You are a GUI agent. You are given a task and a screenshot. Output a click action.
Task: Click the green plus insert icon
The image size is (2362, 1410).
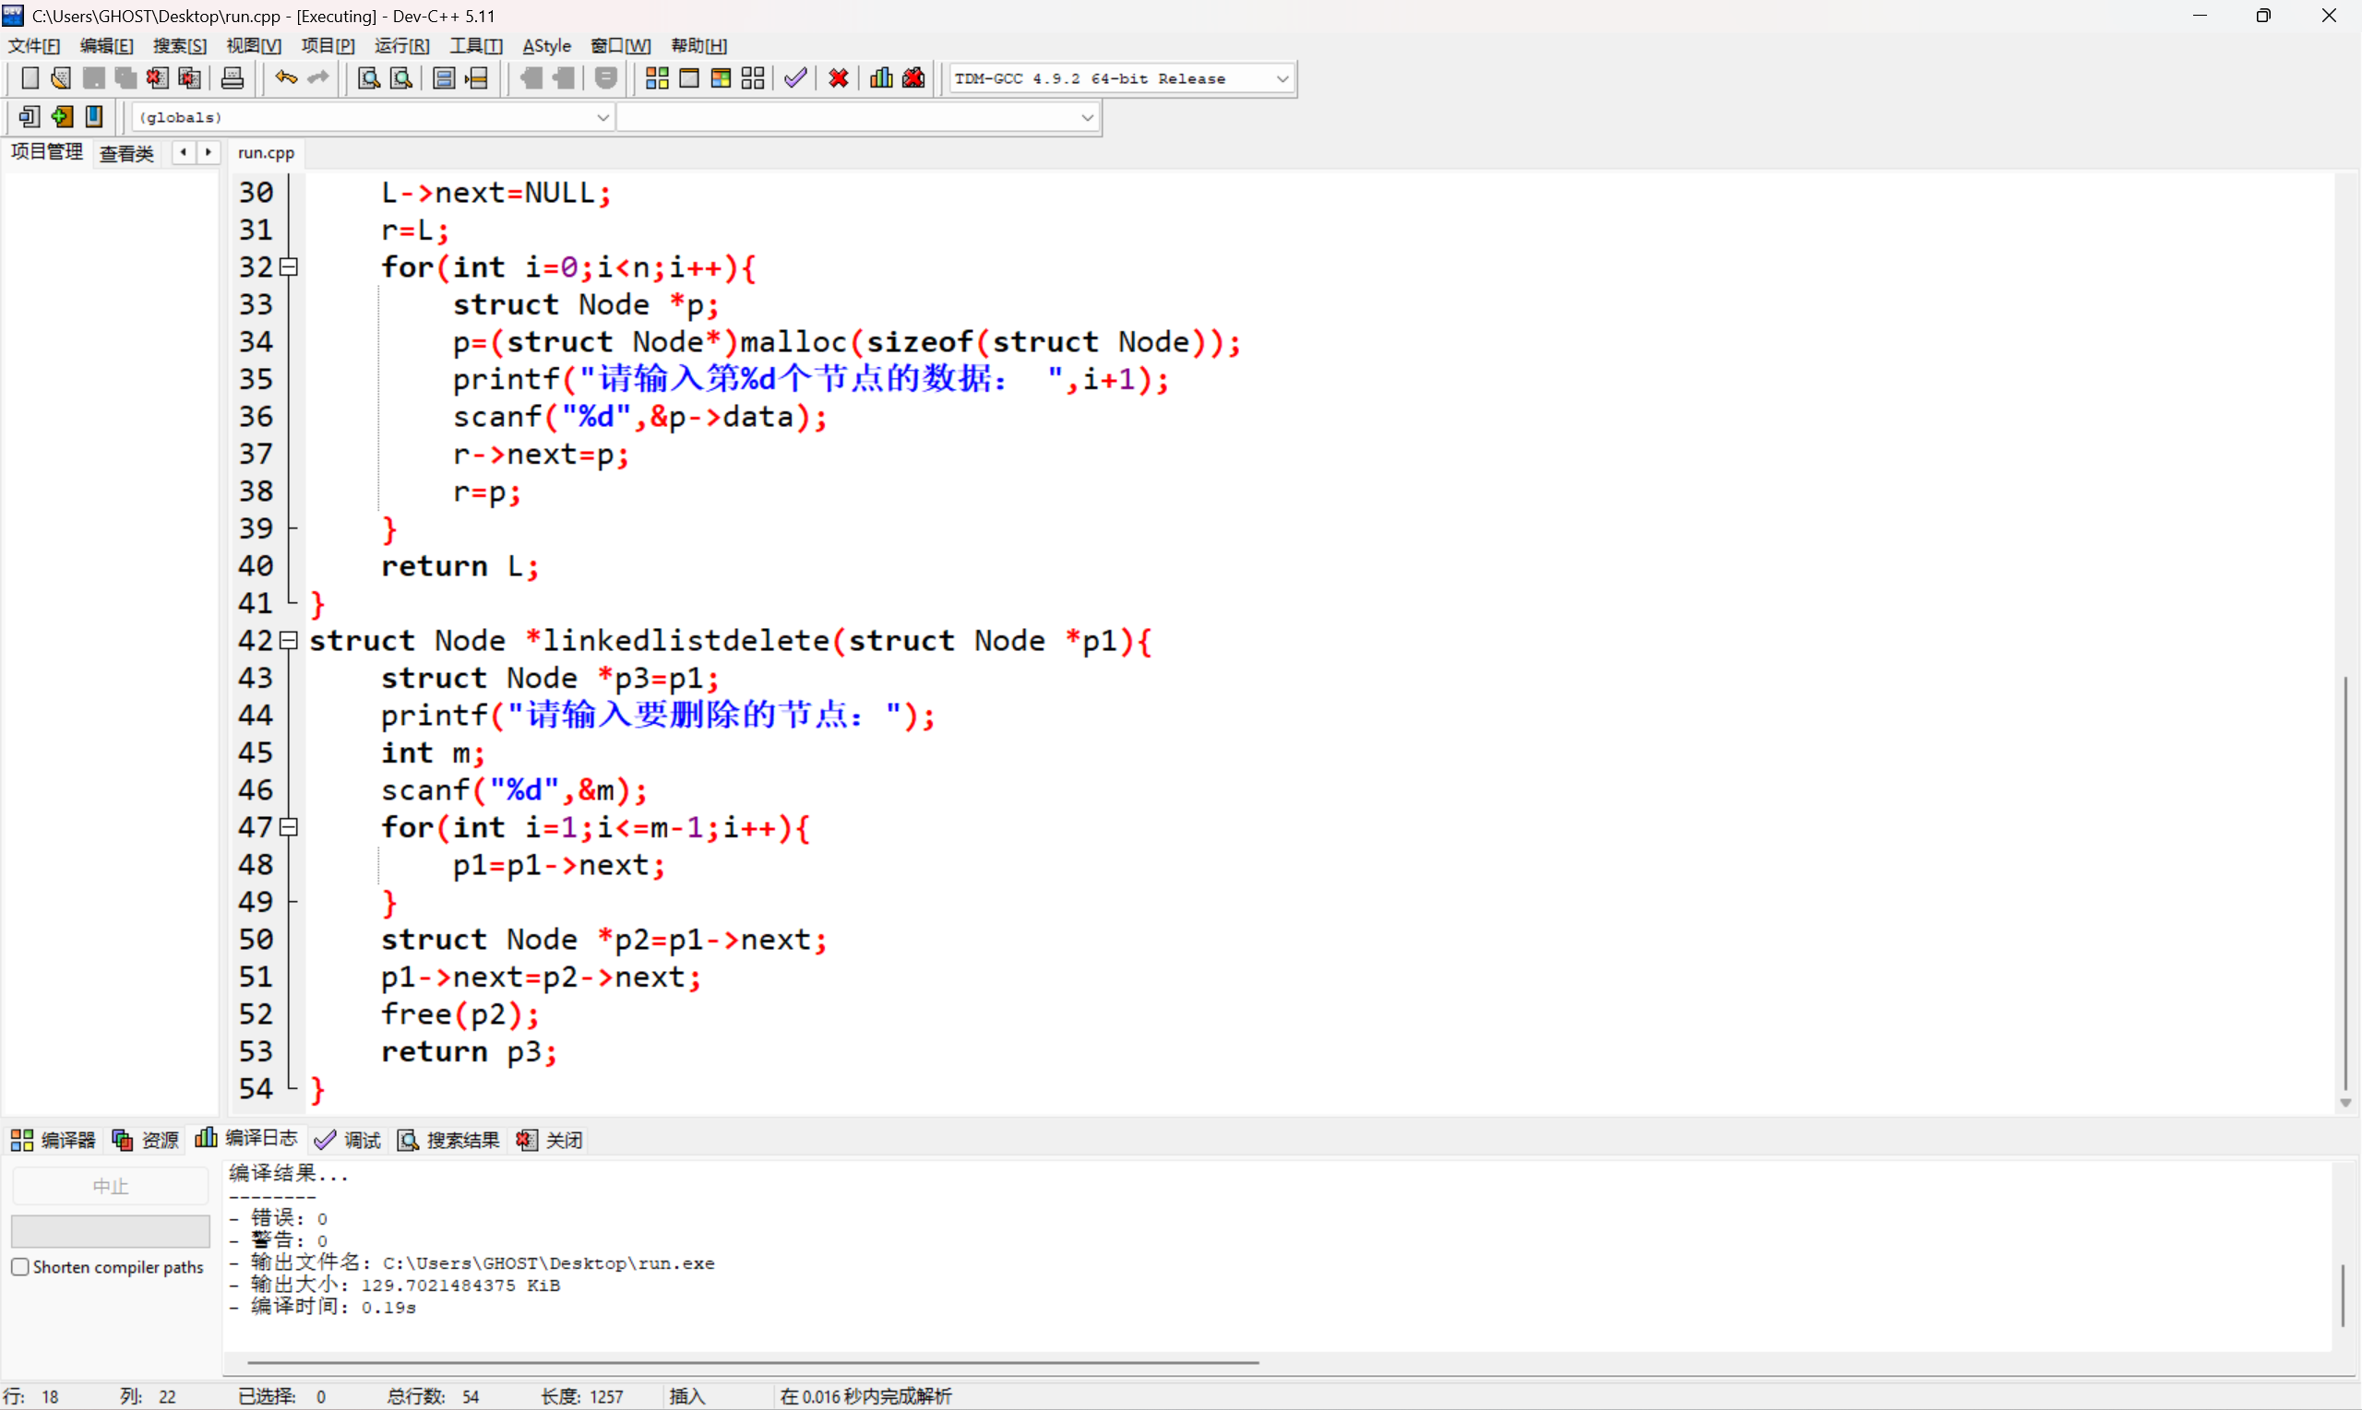point(62,117)
